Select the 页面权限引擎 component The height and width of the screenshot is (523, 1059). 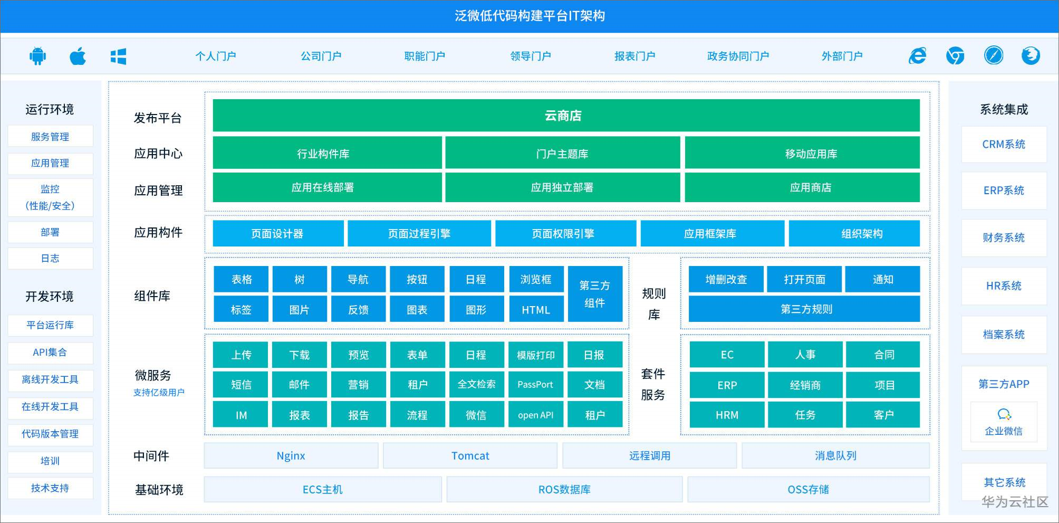click(x=565, y=233)
